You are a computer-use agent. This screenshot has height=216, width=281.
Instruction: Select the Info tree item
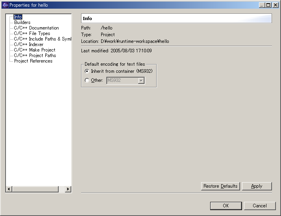tap(18, 17)
